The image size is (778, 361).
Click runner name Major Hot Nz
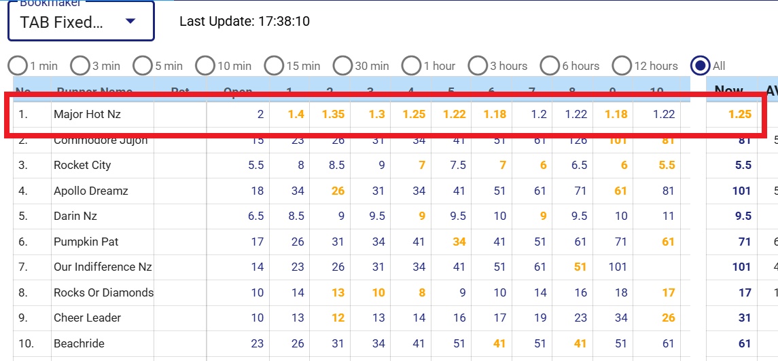87,115
